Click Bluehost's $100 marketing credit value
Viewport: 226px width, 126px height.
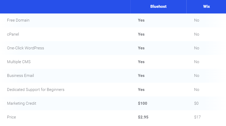coord(143,103)
